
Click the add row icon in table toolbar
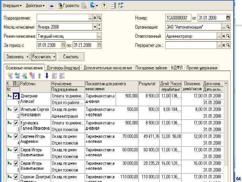tap(10, 76)
